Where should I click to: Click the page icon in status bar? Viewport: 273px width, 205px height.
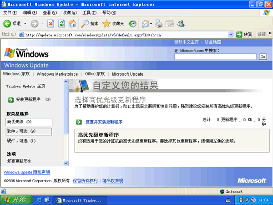(x=3, y=192)
